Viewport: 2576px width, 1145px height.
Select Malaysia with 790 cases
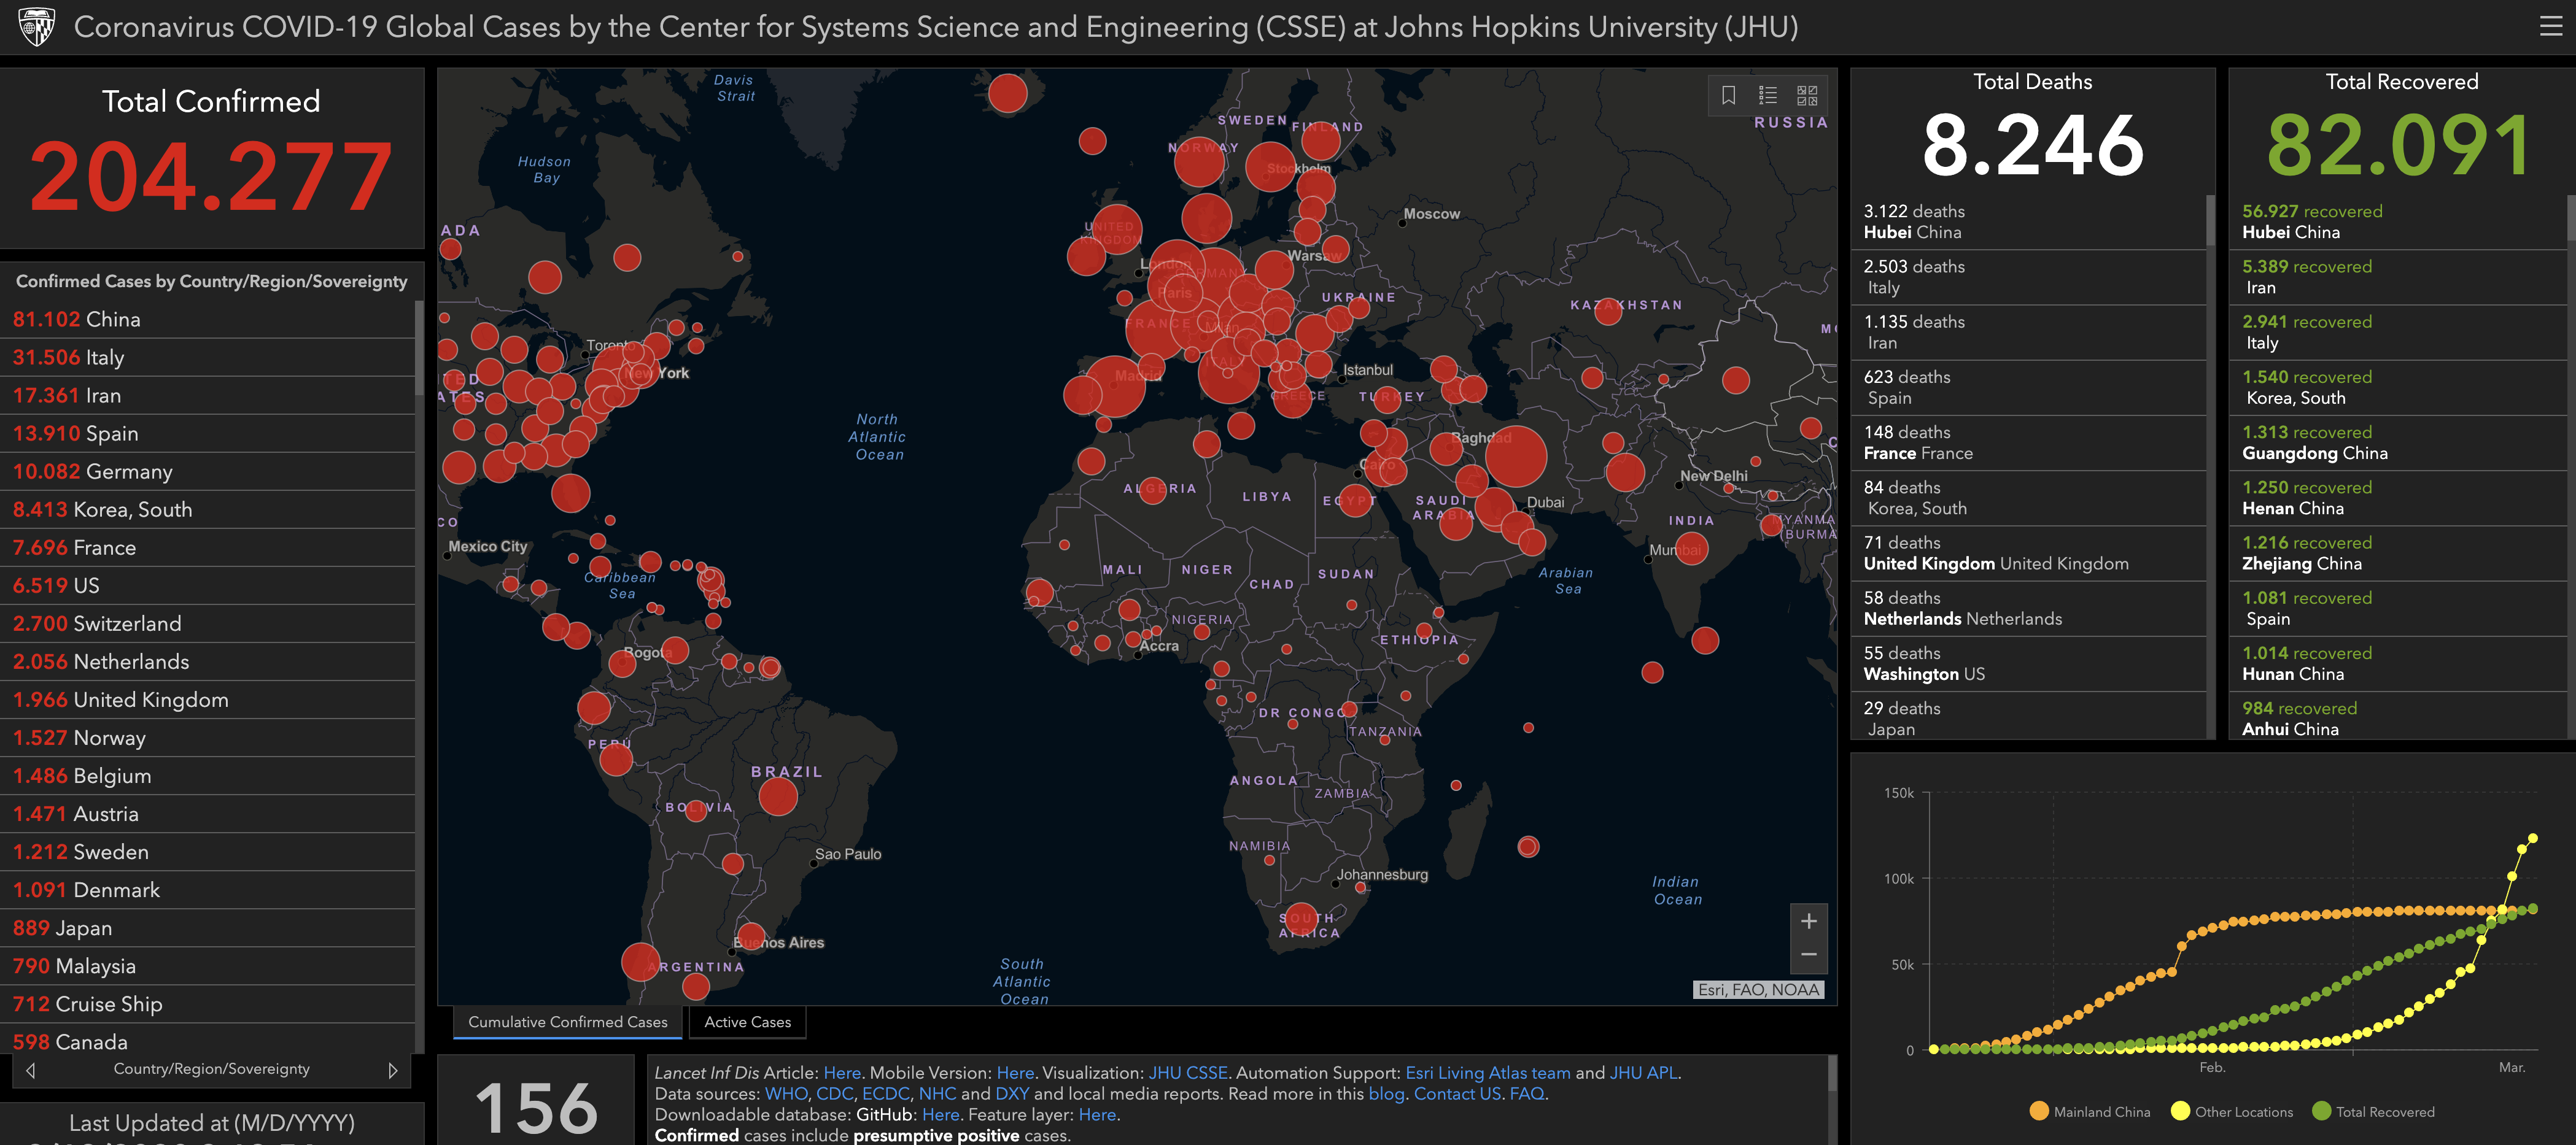point(207,966)
